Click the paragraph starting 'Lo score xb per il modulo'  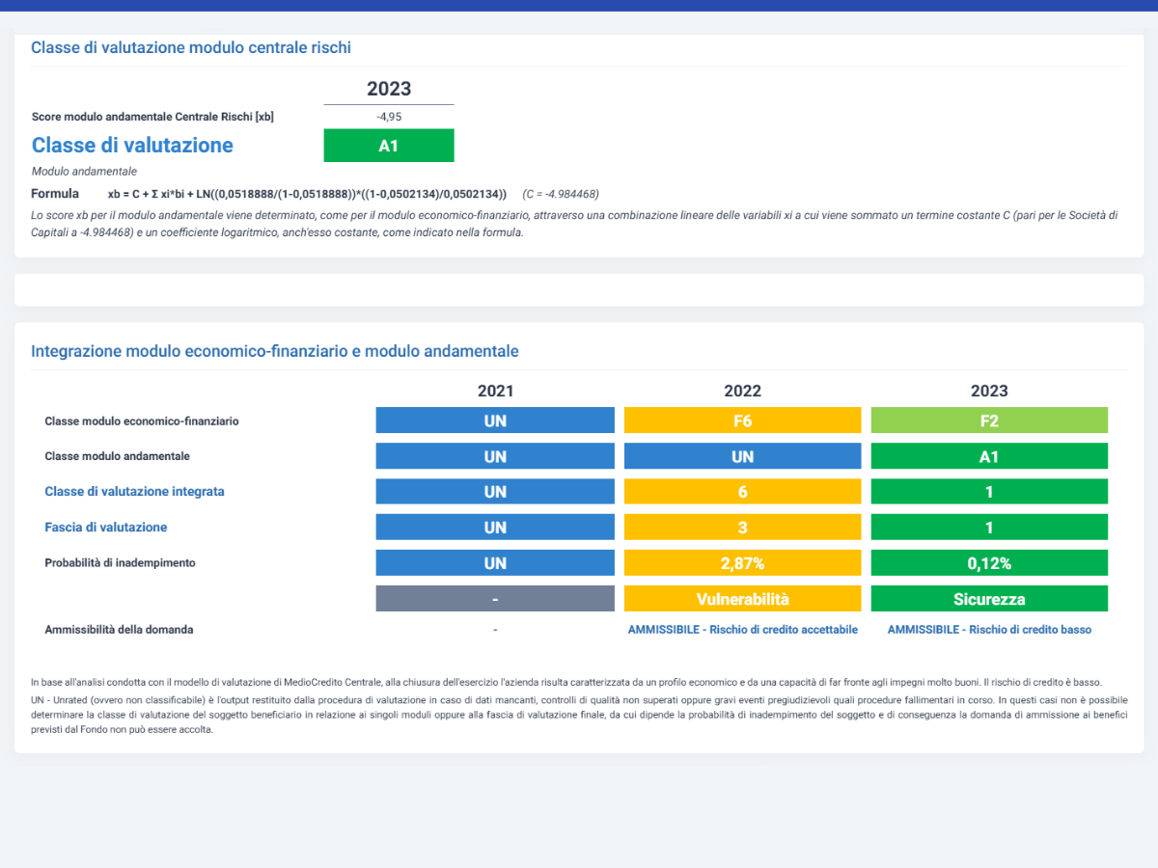pos(574,224)
